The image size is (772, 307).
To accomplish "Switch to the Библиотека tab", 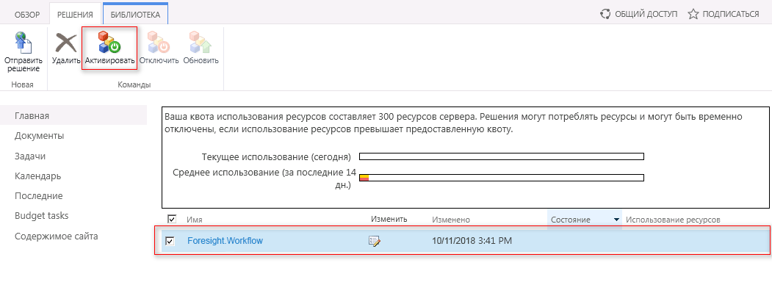I will (x=135, y=13).
